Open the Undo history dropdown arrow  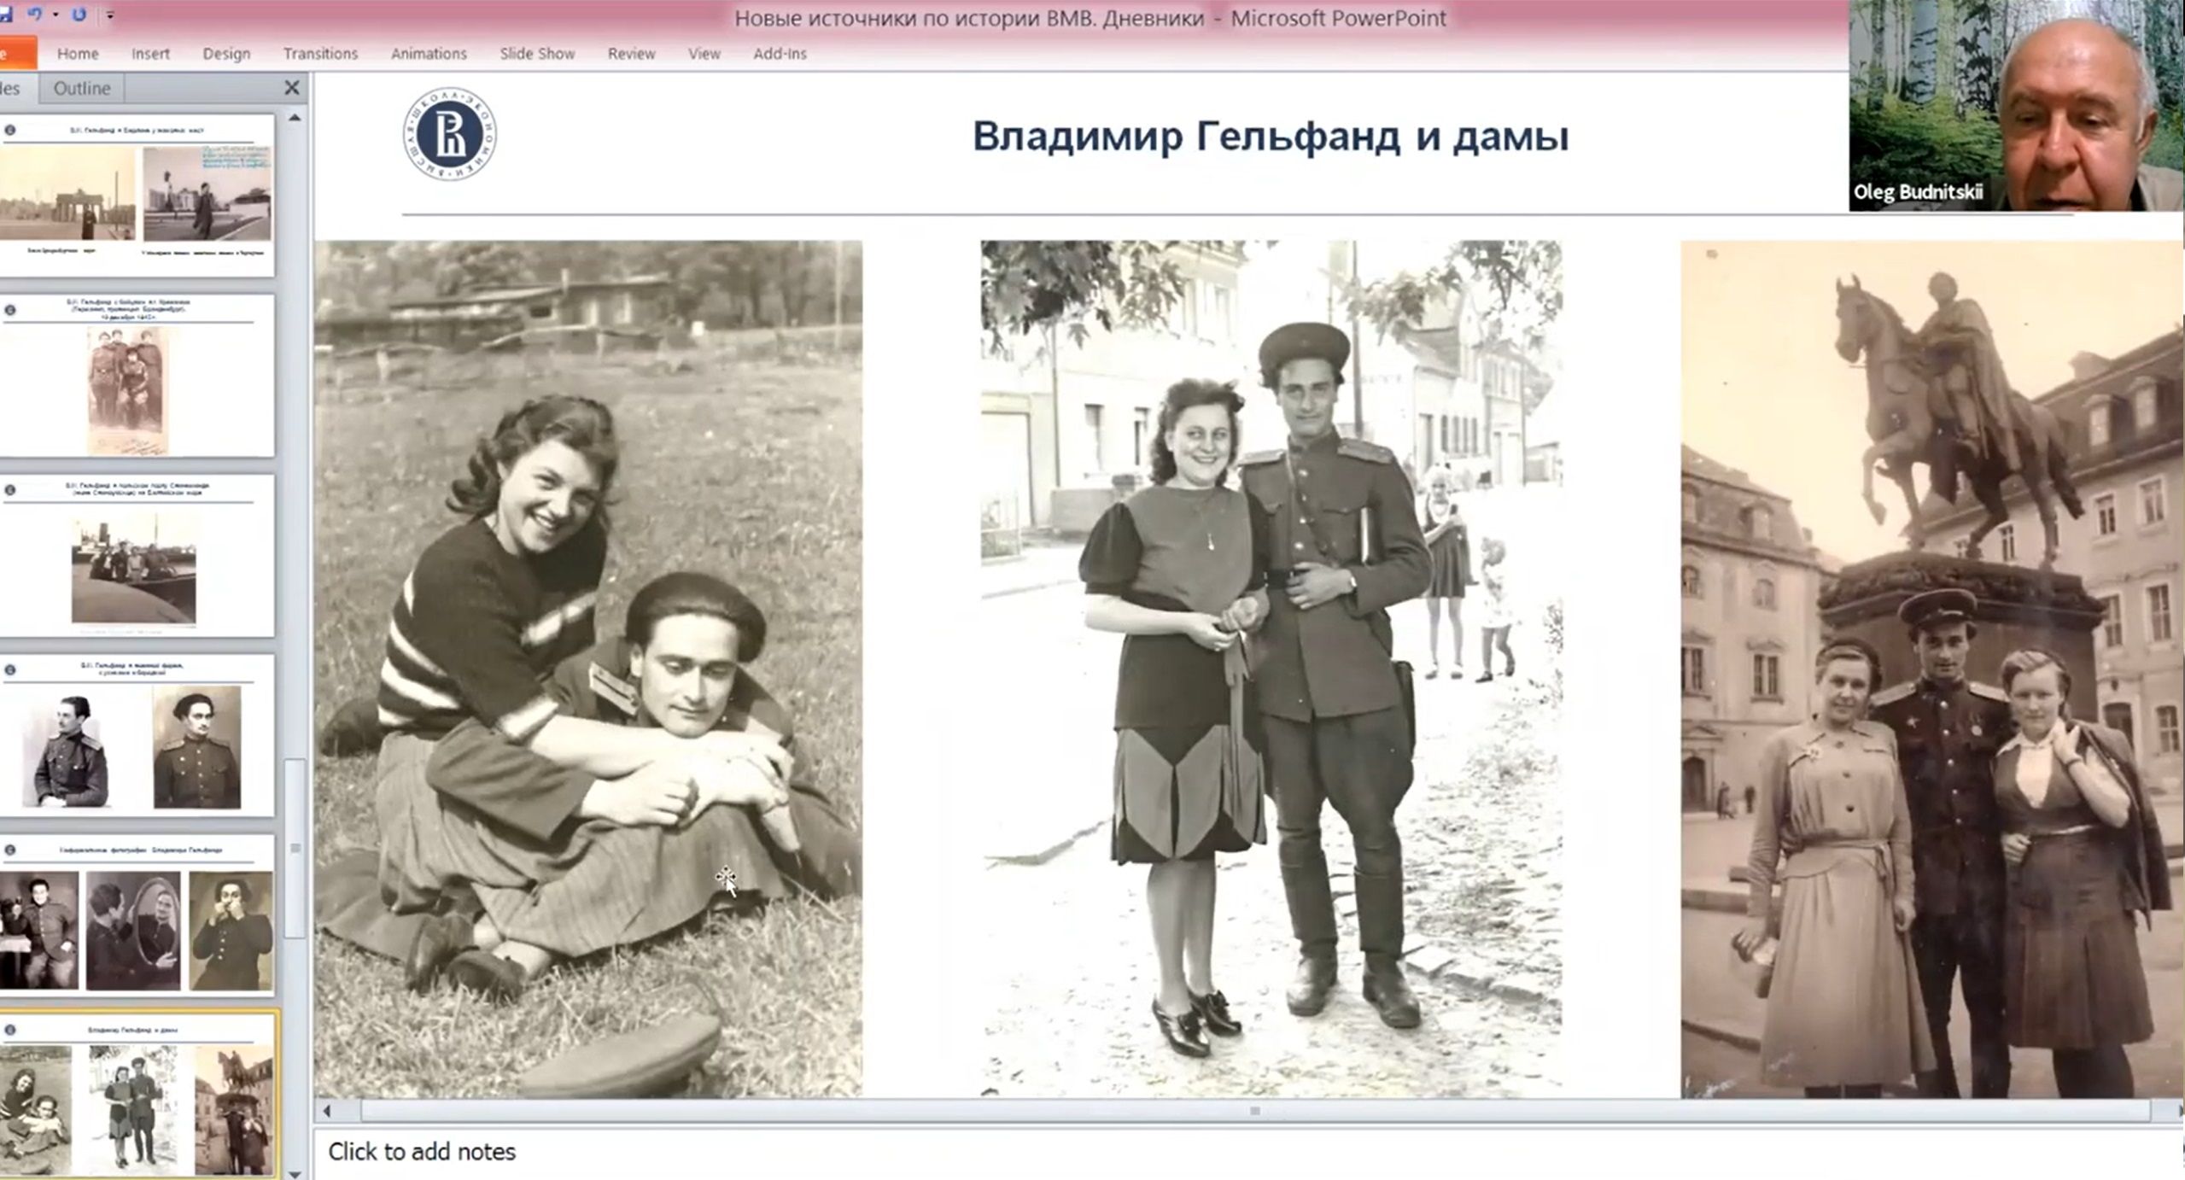coord(56,15)
